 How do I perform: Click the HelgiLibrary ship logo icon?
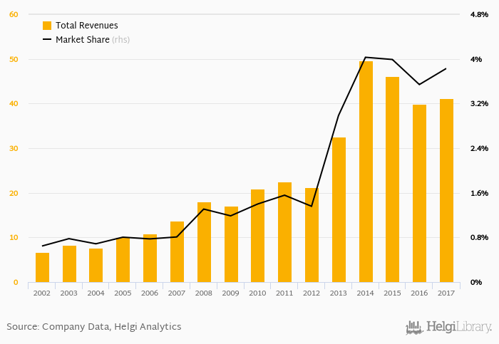click(414, 328)
